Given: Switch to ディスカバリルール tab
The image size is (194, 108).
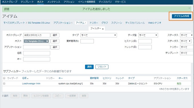Looking at the screenshot, I should [135, 23].
